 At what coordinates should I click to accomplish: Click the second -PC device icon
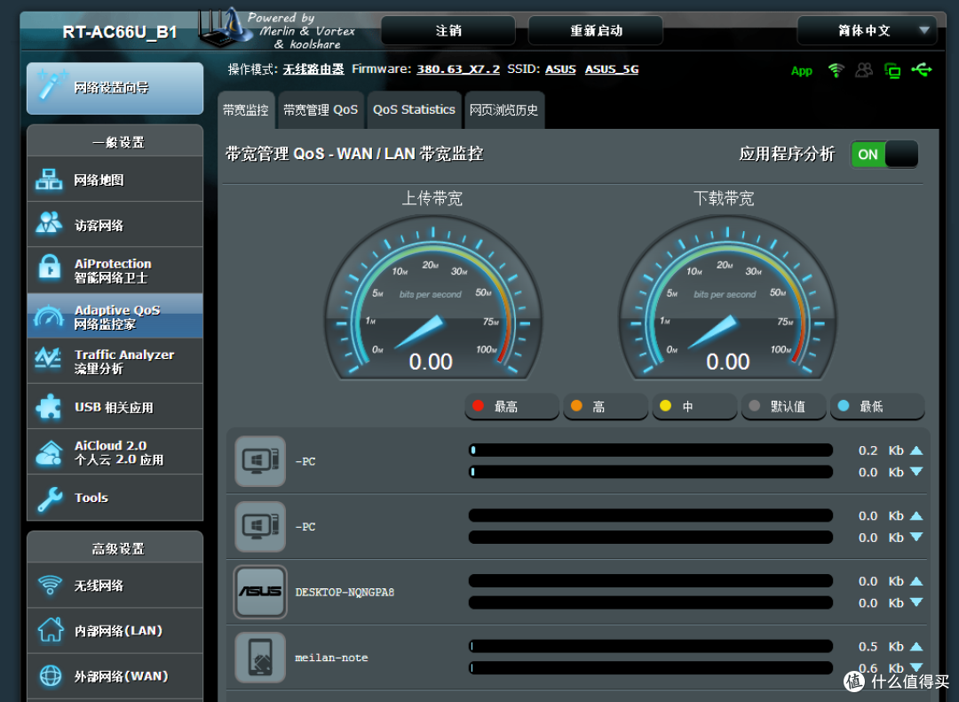[260, 526]
